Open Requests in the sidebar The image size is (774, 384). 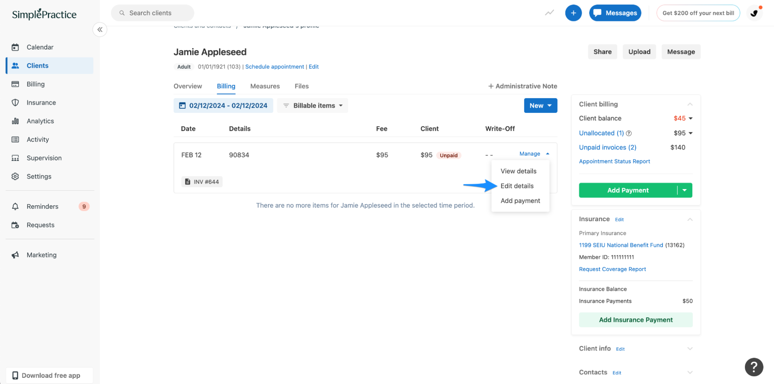[x=40, y=225]
